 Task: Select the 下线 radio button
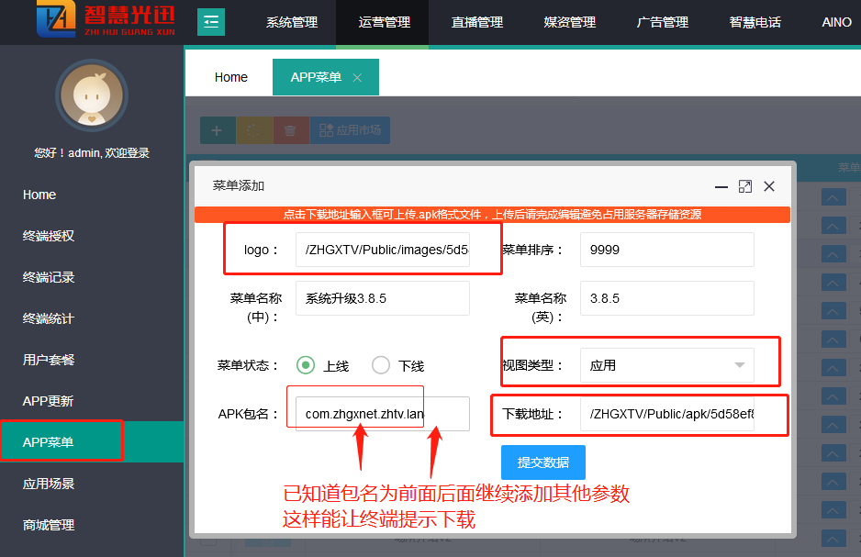[381, 365]
